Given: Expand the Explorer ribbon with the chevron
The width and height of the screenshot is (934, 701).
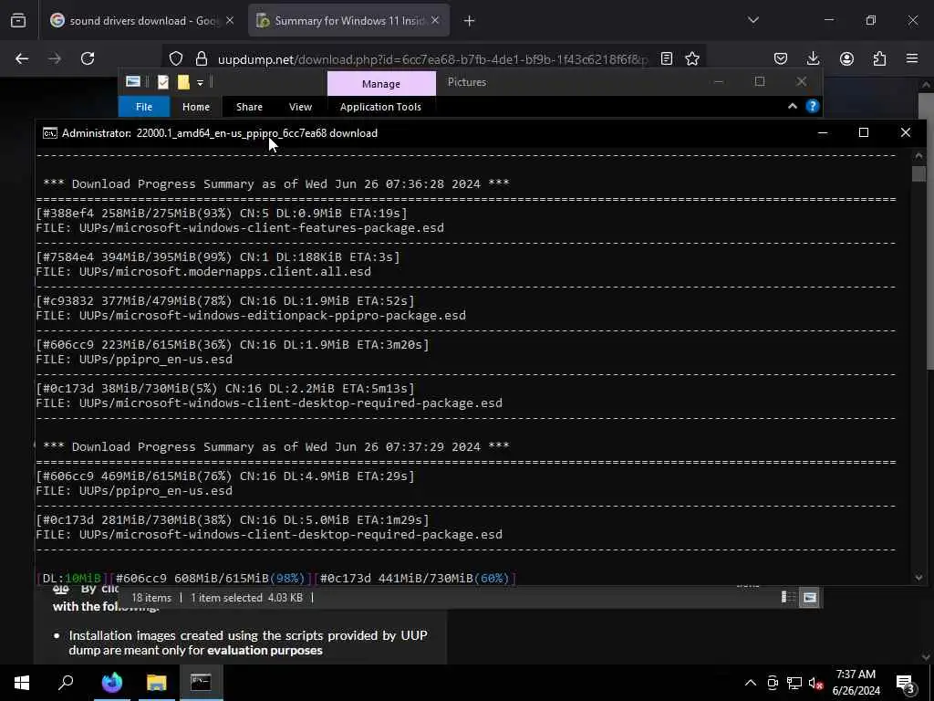Looking at the screenshot, I should click(x=793, y=106).
